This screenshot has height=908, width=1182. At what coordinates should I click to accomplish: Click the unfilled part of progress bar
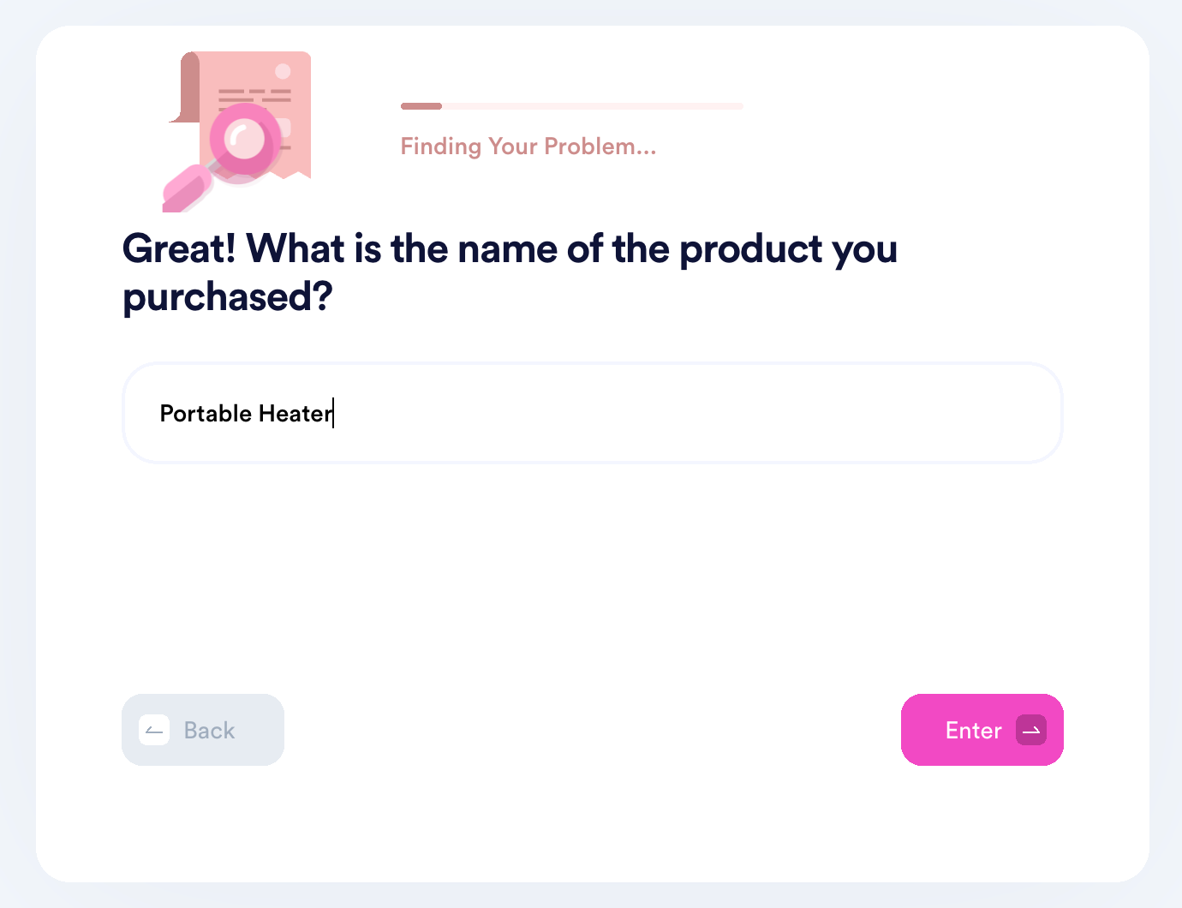pos(593,106)
